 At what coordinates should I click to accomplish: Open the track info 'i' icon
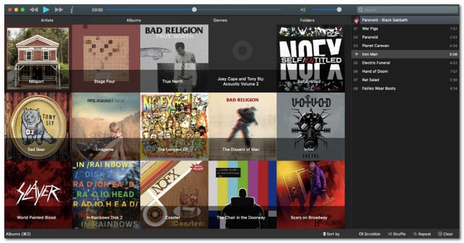pos(71,10)
